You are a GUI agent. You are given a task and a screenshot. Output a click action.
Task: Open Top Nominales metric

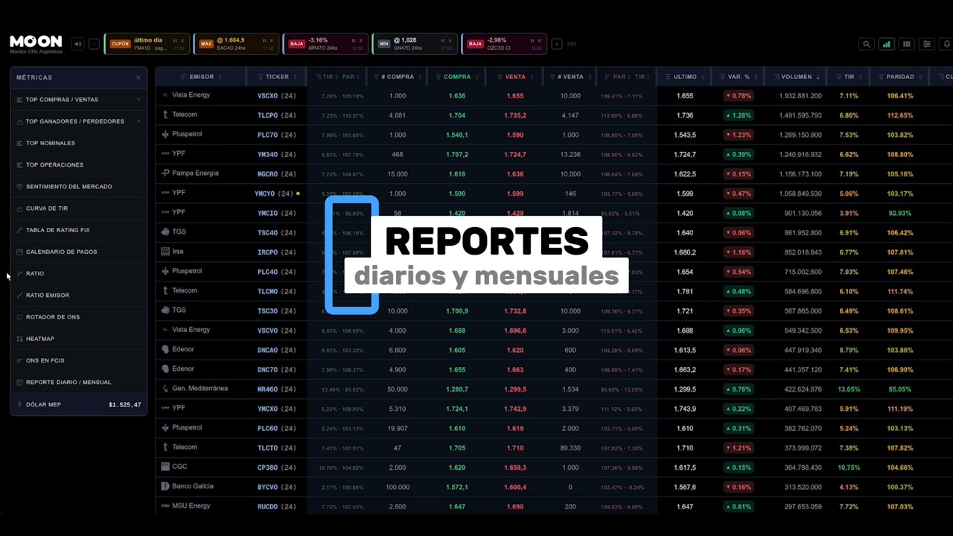(78, 143)
